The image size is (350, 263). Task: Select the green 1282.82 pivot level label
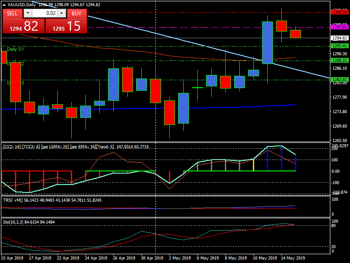[339, 80]
